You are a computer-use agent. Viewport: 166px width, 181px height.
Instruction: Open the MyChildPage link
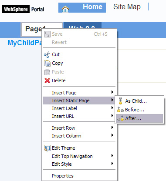point(25,43)
